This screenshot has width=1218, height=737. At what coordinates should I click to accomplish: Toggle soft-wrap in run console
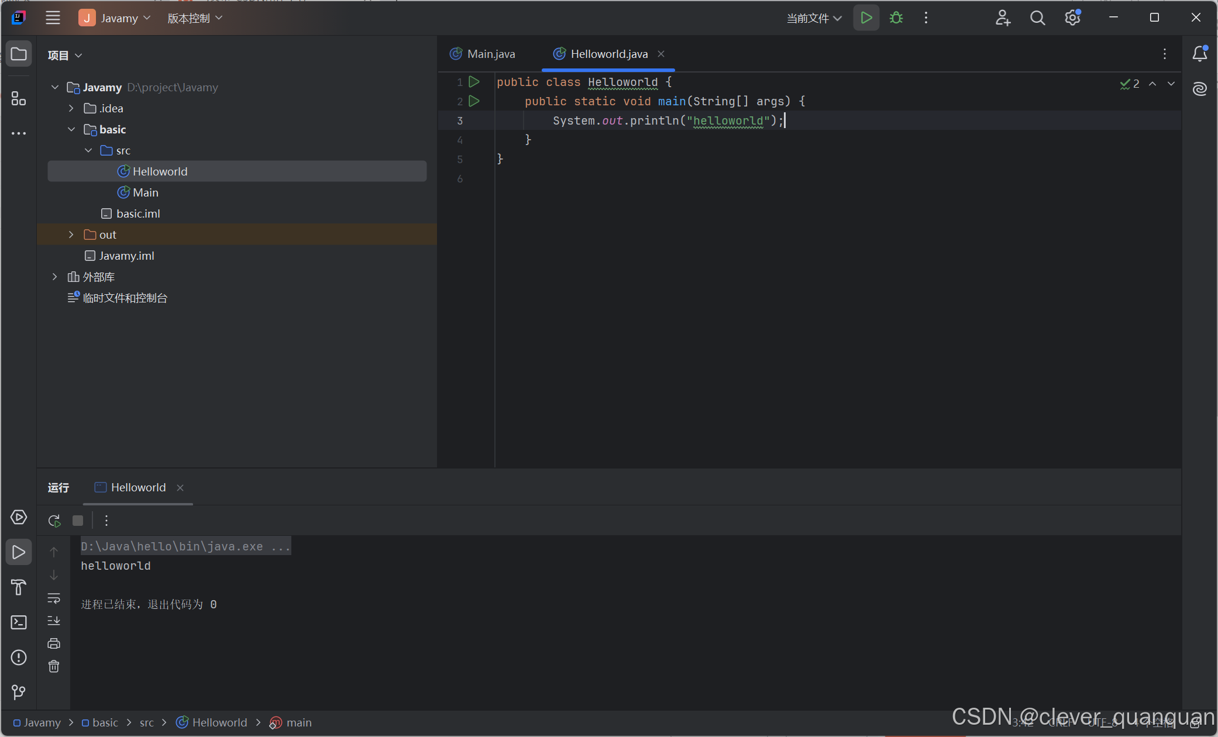[x=54, y=598]
